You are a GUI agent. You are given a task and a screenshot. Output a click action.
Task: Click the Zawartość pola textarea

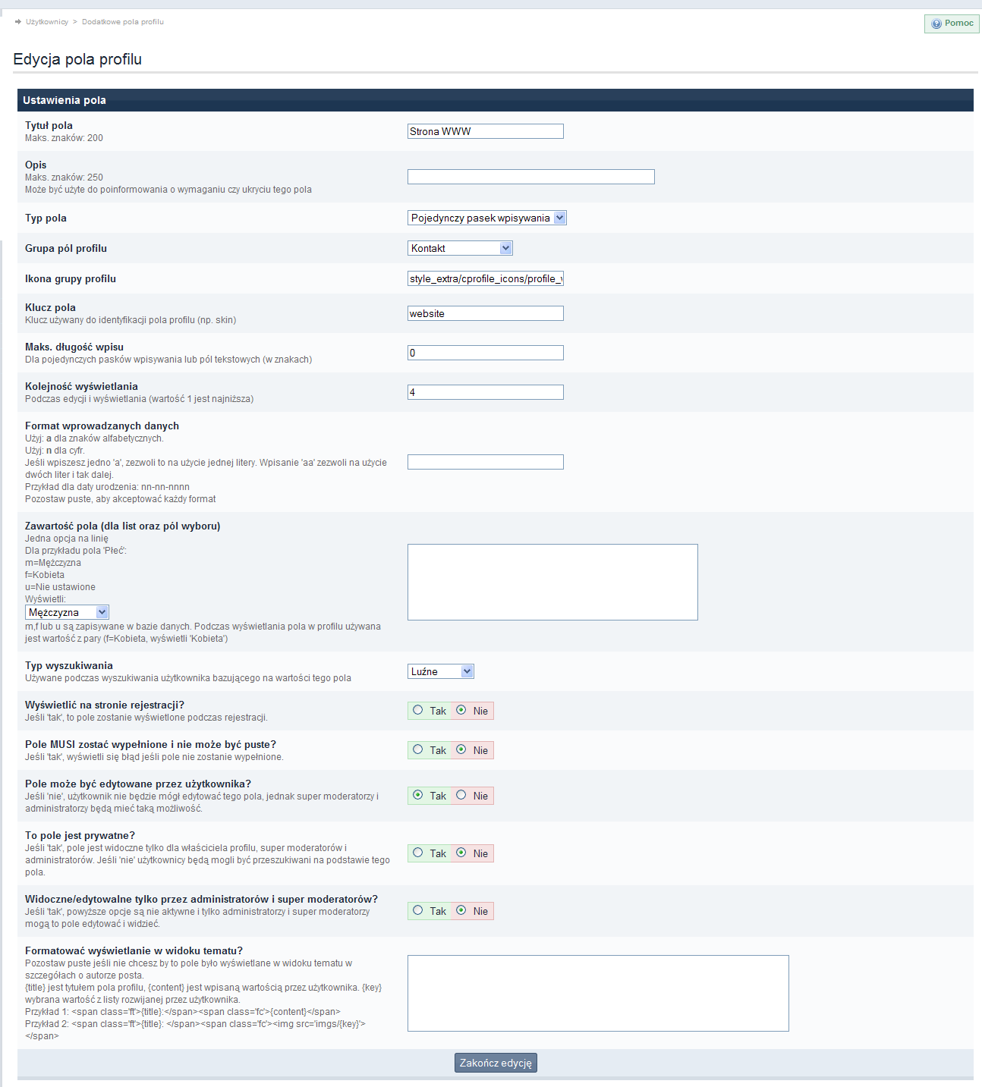pos(552,582)
